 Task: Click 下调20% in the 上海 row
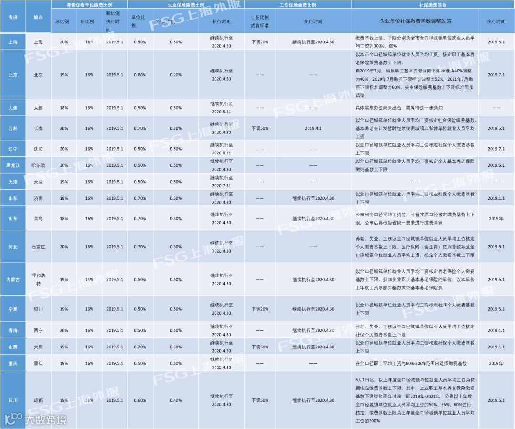click(260, 42)
